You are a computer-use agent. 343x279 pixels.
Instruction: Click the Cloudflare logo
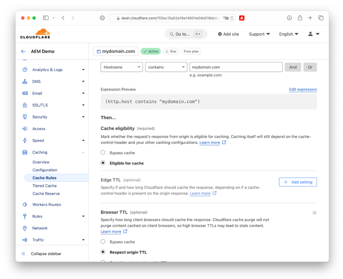(x=35, y=34)
